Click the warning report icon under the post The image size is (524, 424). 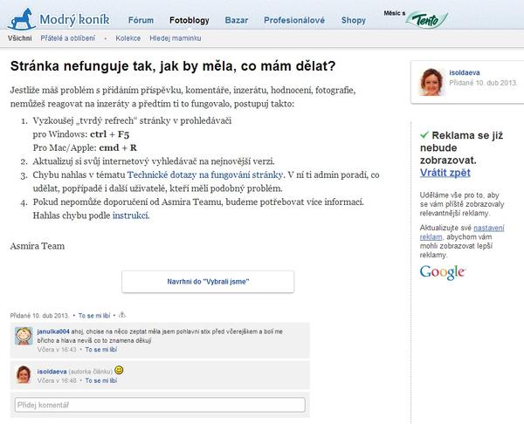coord(122,313)
